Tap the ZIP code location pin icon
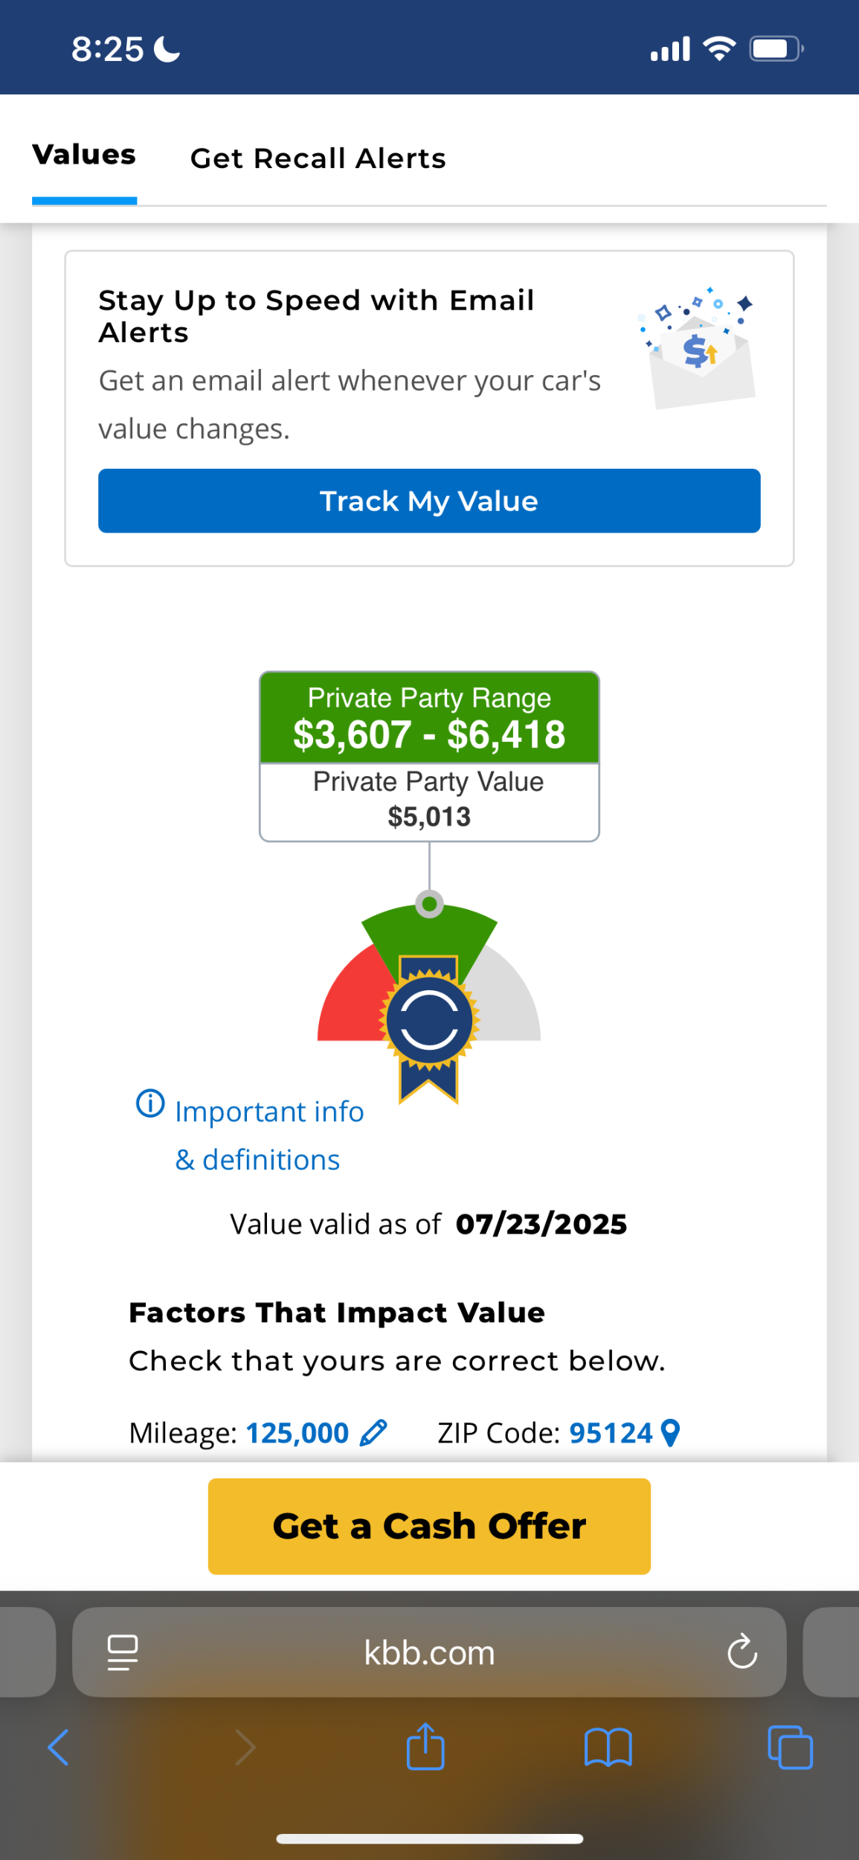The width and height of the screenshot is (859, 1860). pyautogui.click(x=670, y=1432)
